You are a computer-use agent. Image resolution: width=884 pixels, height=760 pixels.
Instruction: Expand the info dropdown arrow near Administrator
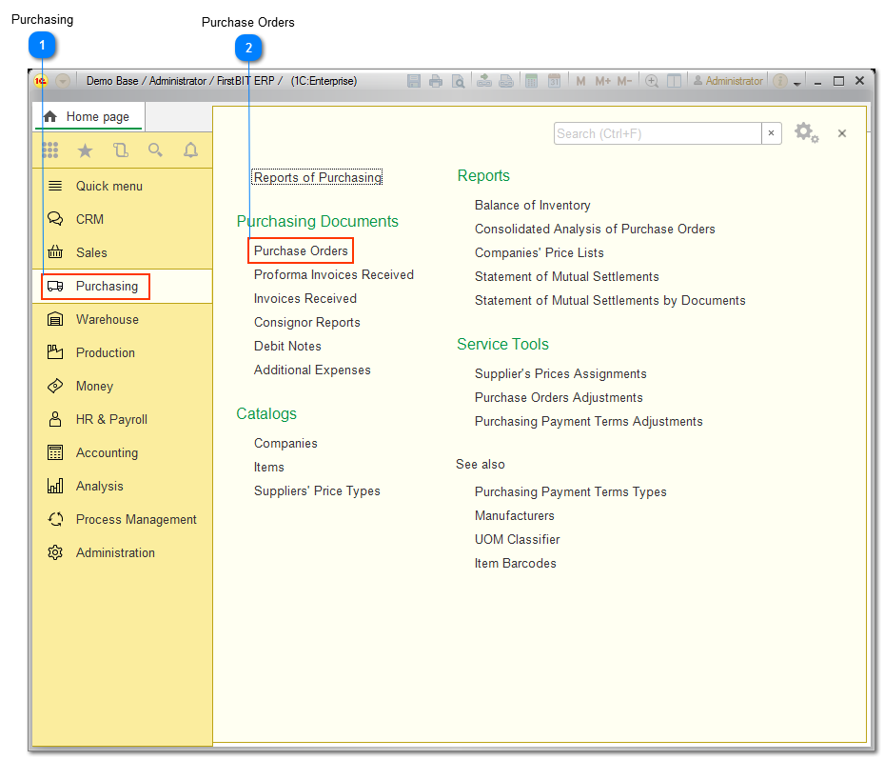pos(797,82)
